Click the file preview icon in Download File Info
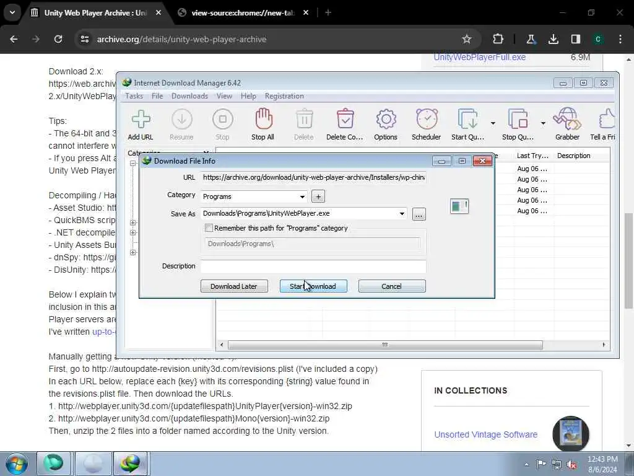The height and width of the screenshot is (476, 634). [x=459, y=206]
